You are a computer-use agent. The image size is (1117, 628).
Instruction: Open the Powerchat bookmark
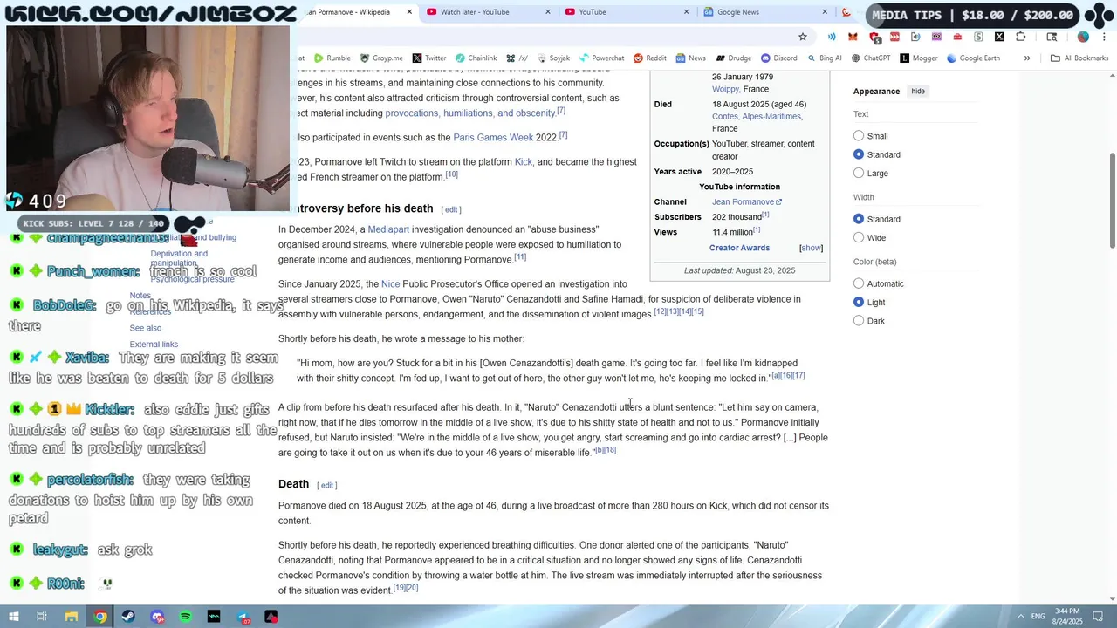point(601,58)
